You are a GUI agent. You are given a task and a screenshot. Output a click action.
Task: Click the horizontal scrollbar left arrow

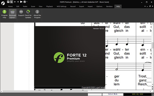[x=1, y=91]
